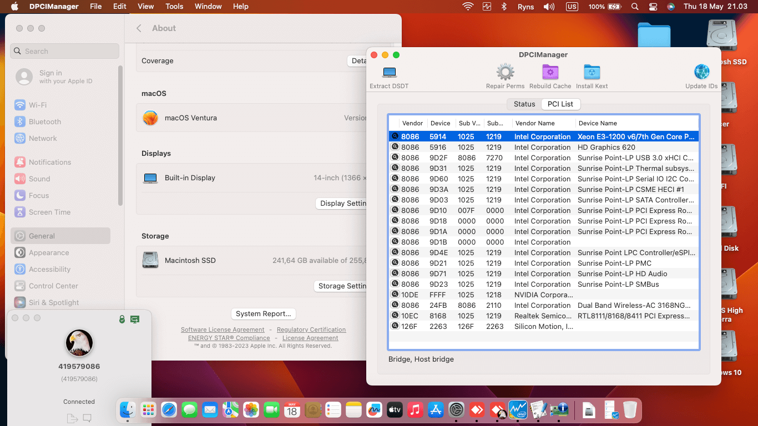Select the Dual Band Wireless-AC 3168NGW row
This screenshot has height=426, width=758.
click(544, 305)
